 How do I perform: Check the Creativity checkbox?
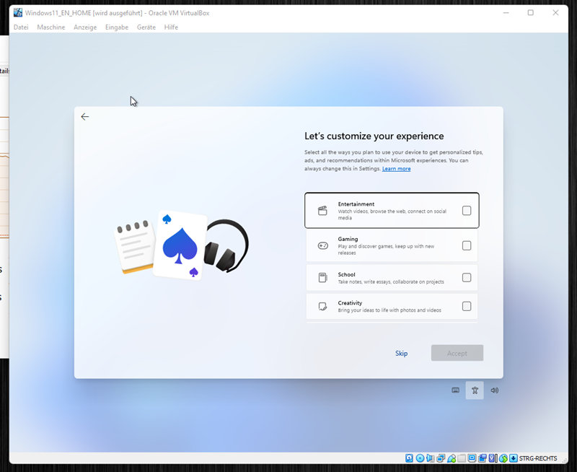467,306
